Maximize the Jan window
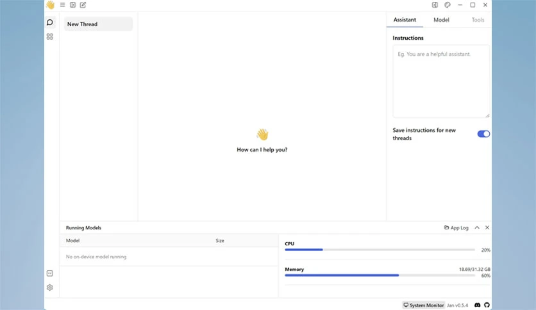The image size is (536, 310). 473,4
